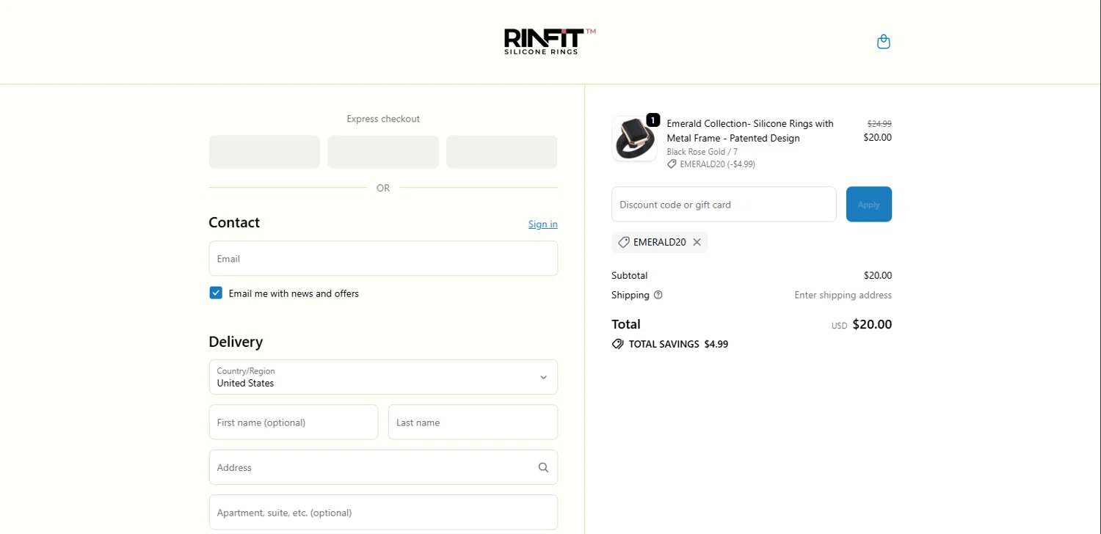This screenshot has height=534, width=1101.
Task: Focus the Address input field
Action: (x=383, y=467)
